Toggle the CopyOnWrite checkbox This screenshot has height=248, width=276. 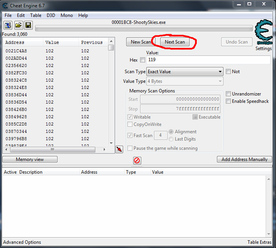coord(130,124)
